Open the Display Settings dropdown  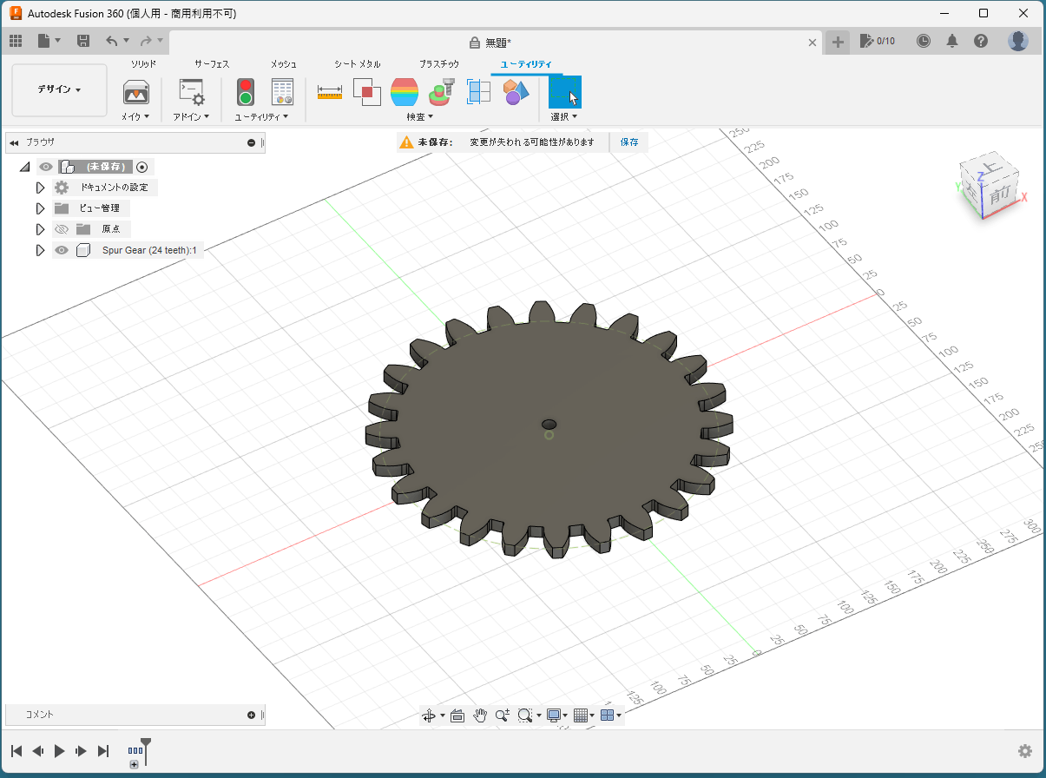pos(557,715)
